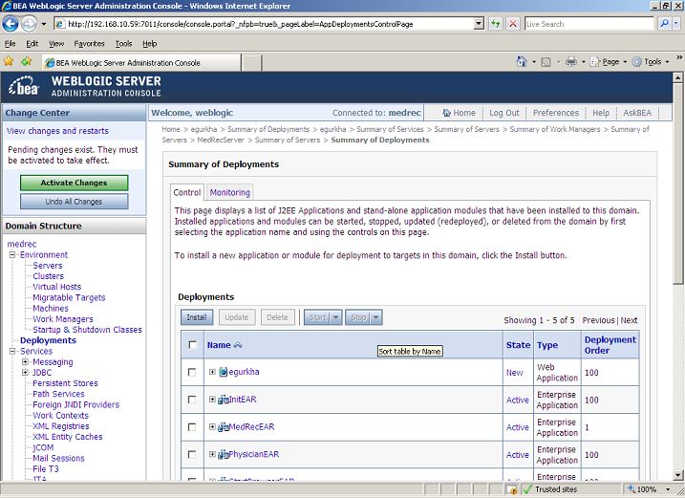Expand the JDBC tree node
The width and height of the screenshot is (685, 498).
point(26,373)
